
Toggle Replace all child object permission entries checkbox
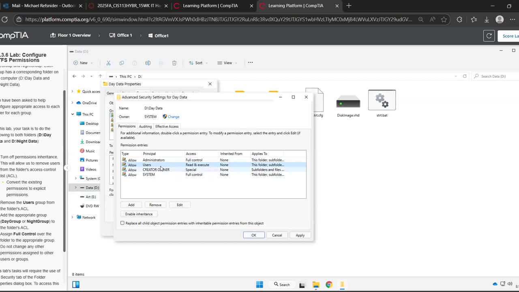[122, 223]
